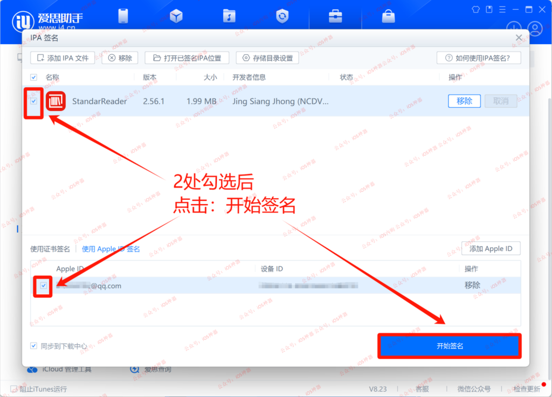Open the title bar hamburger menu icon
Viewport: 552px width, 397px height.
502,10
